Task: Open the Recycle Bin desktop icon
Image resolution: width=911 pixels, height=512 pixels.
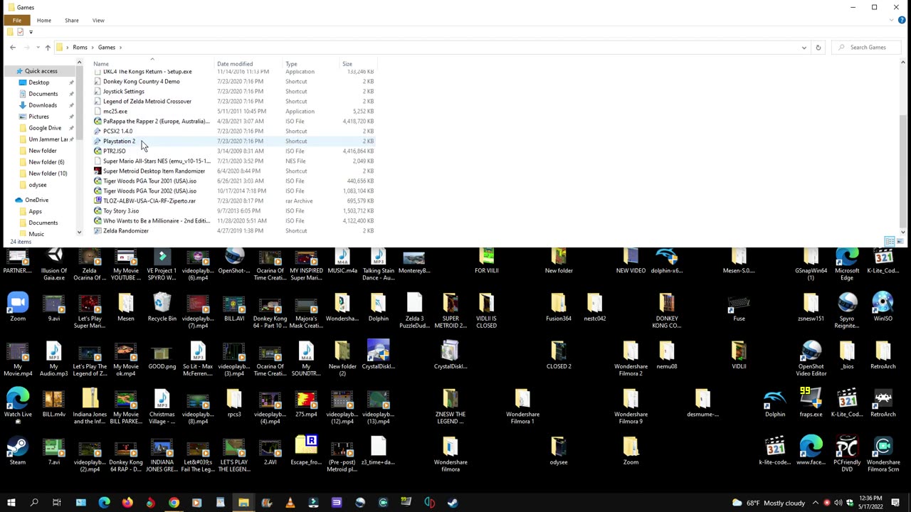Action: pyautogui.click(x=162, y=307)
